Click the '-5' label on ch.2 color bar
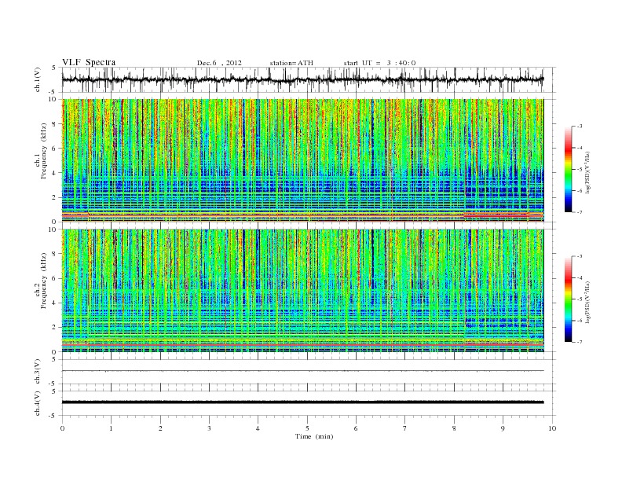The image size is (622, 481). click(x=580, y=299)
